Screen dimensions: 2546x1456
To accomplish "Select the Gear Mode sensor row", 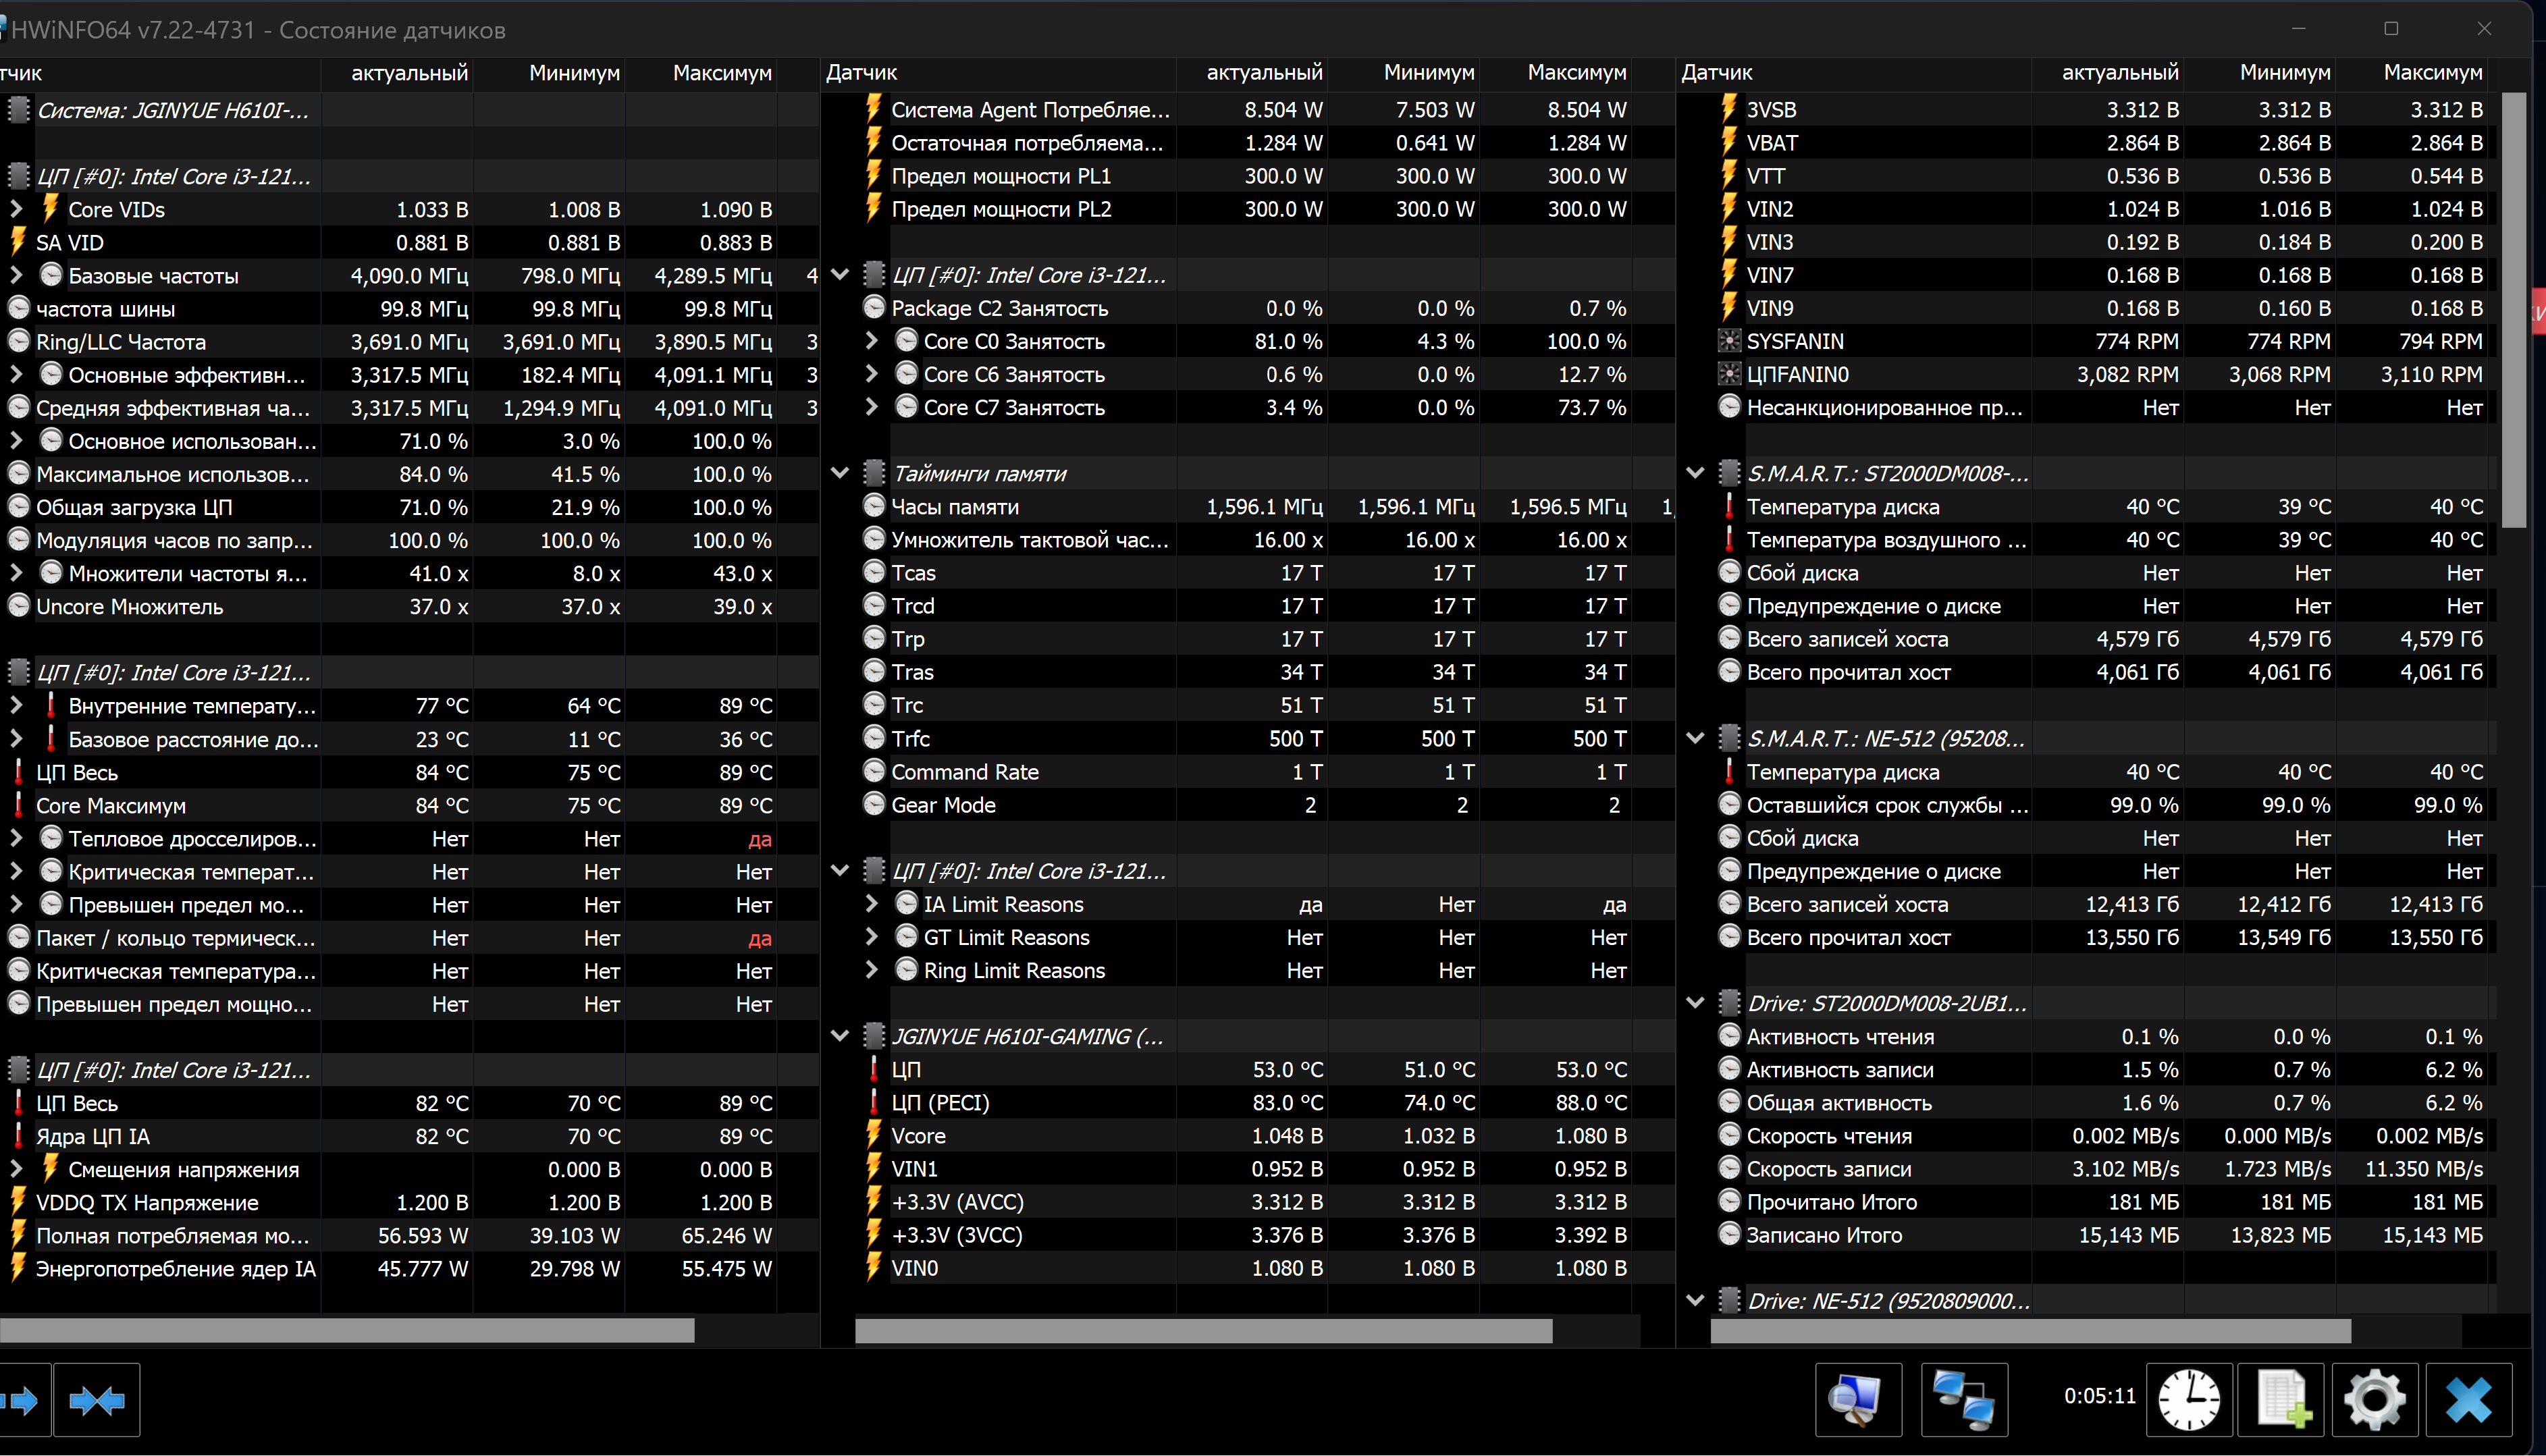I will click(943, 805).
